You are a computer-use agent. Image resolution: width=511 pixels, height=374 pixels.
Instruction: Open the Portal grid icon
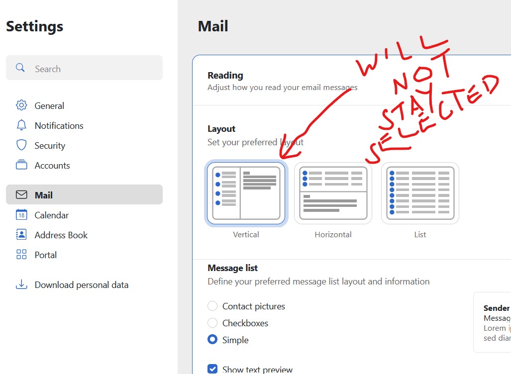point(21,255)
